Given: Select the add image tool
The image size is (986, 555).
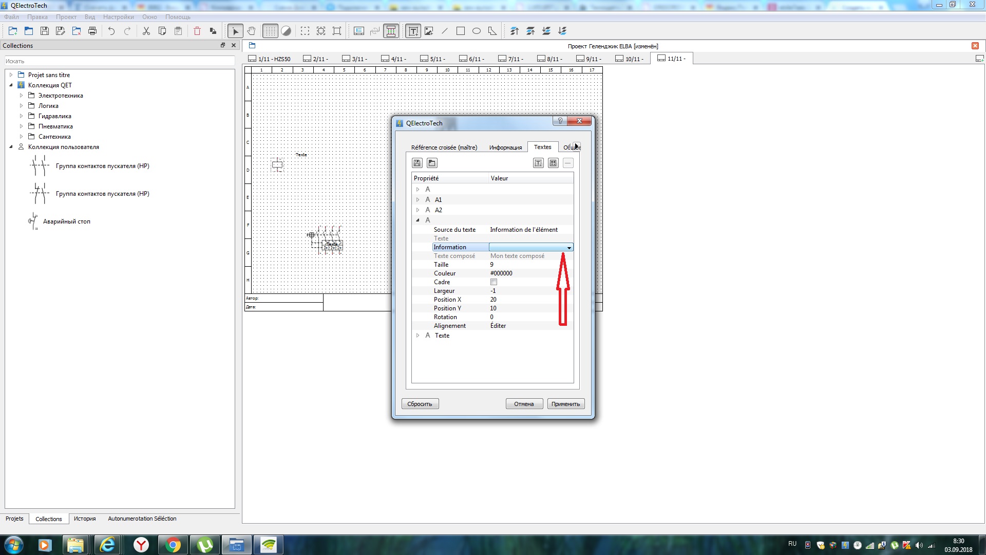Looking at the screenshot, I should (x=429, y=31).
